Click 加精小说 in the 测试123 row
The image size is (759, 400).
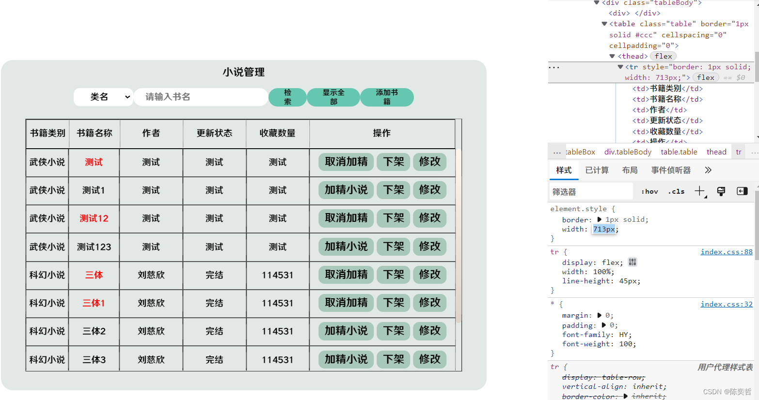click(346, 246)
